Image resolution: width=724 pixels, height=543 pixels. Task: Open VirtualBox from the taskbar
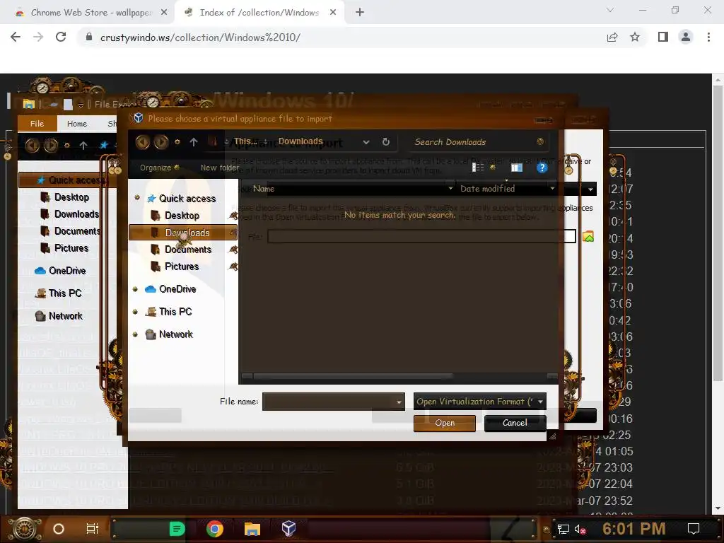pos(289,528)
